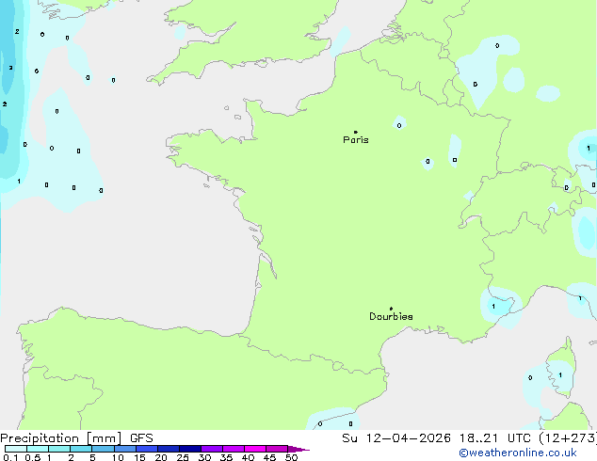Viewport: 597px width, 461px height.
Task: Click the legend scale value 20
Action: 161,457
